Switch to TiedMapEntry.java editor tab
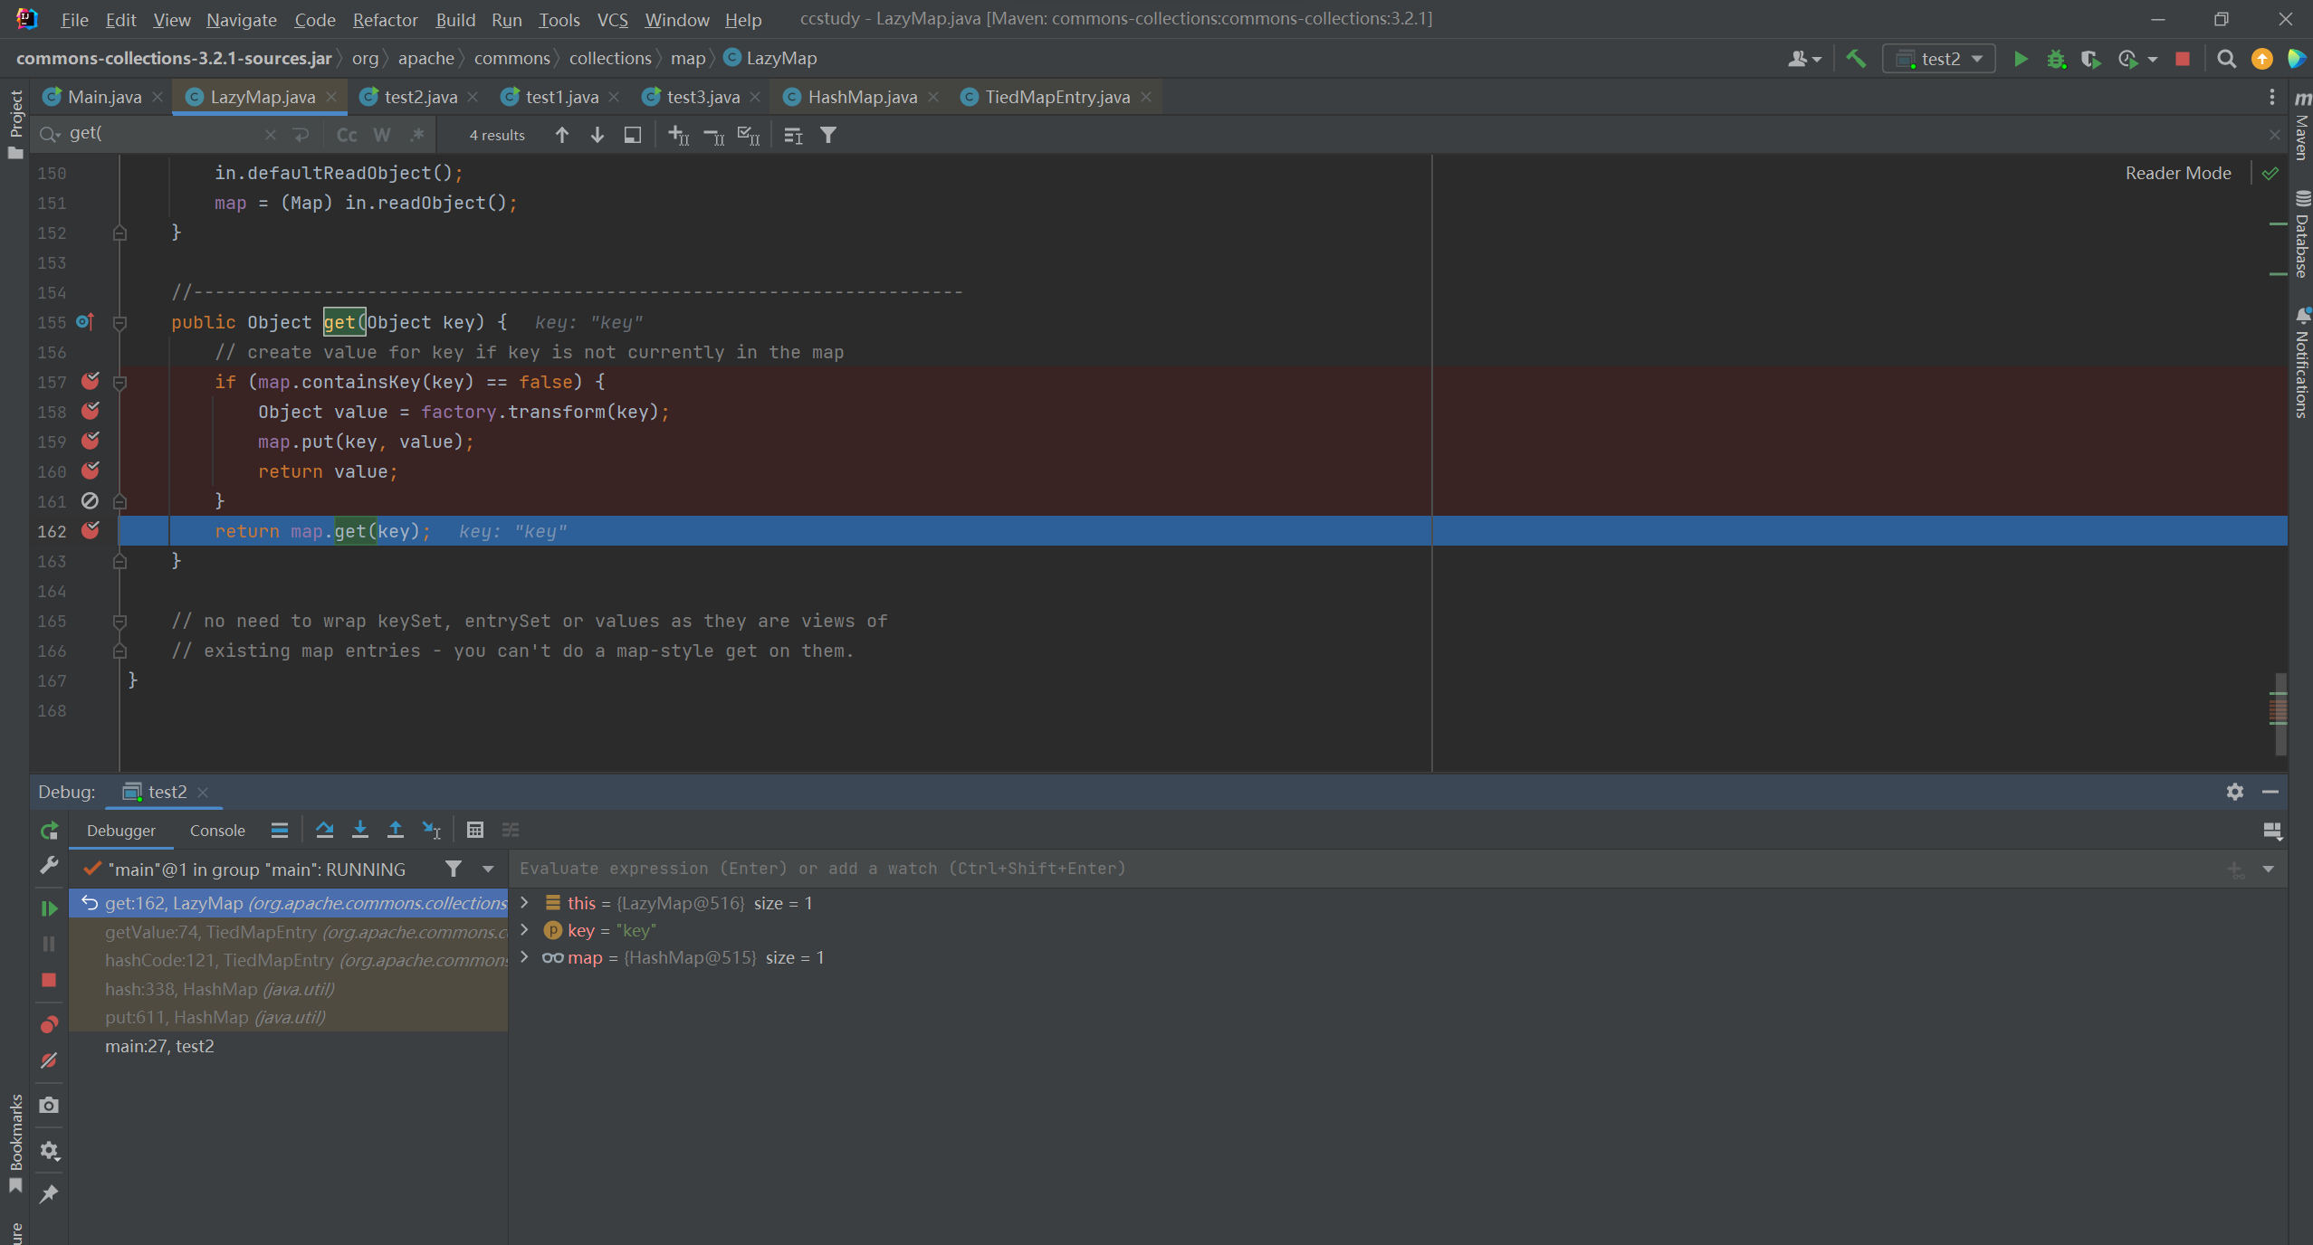The height and width of the screenshot is (1245, 2313). pyautogui.click(x=1057, y=97)
